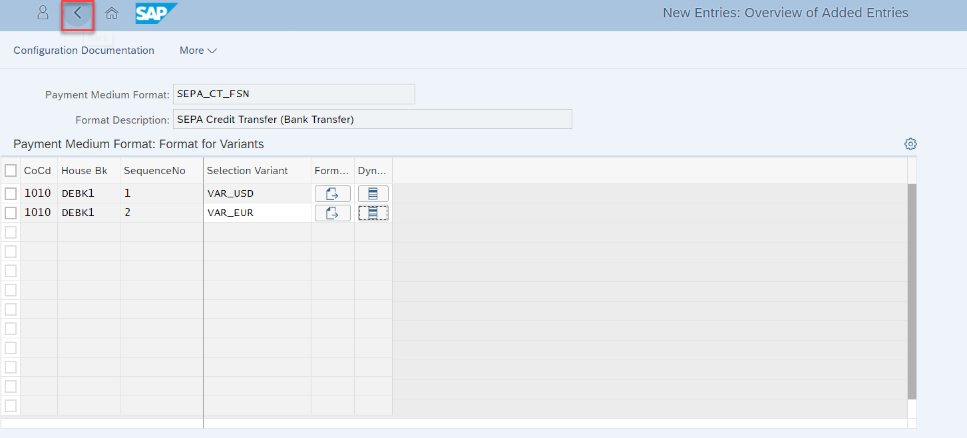Click the table's vertical scrollbar
This screenshot has height=438, width=967.
pyautogui.click(x=912, y=291)
